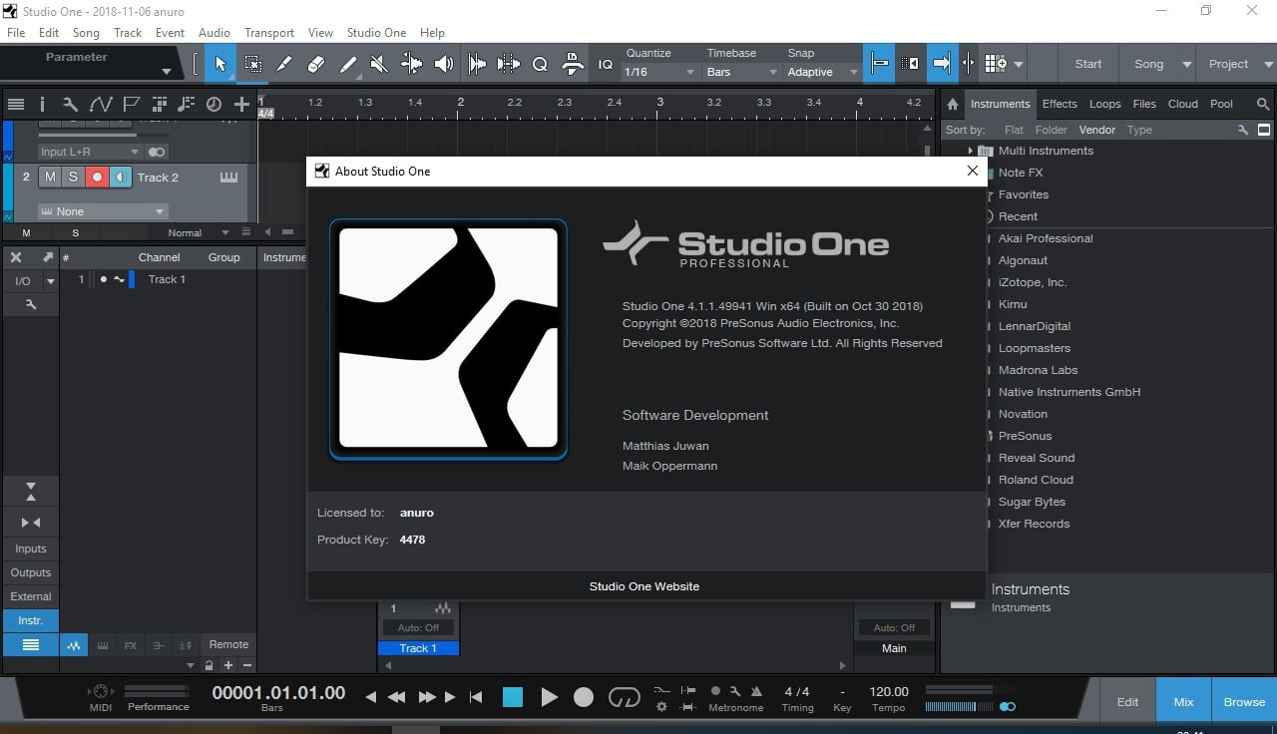Click the Fast Forward transport button
1277x734 pixels.
point(427,697)
